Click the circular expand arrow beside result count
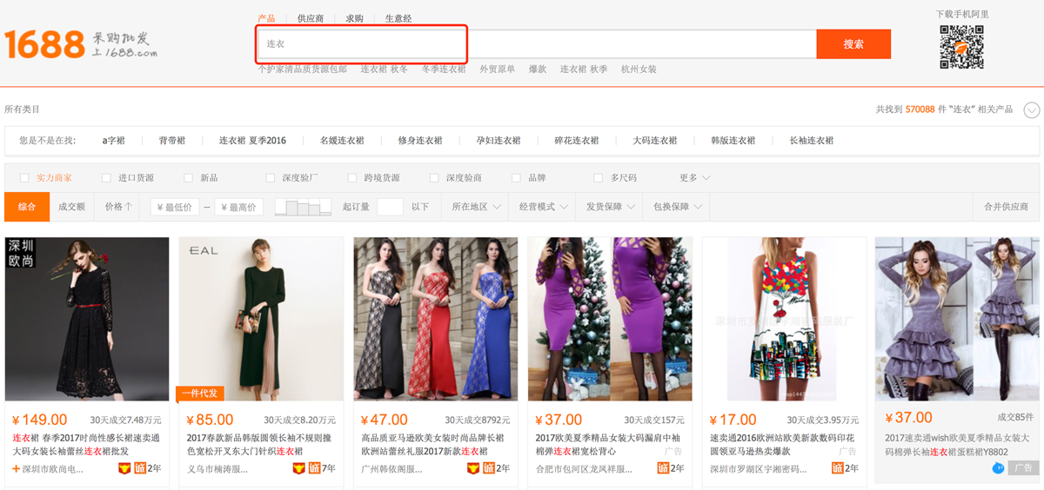This screenshot has width=1044, height=490. click(1032, 110)
